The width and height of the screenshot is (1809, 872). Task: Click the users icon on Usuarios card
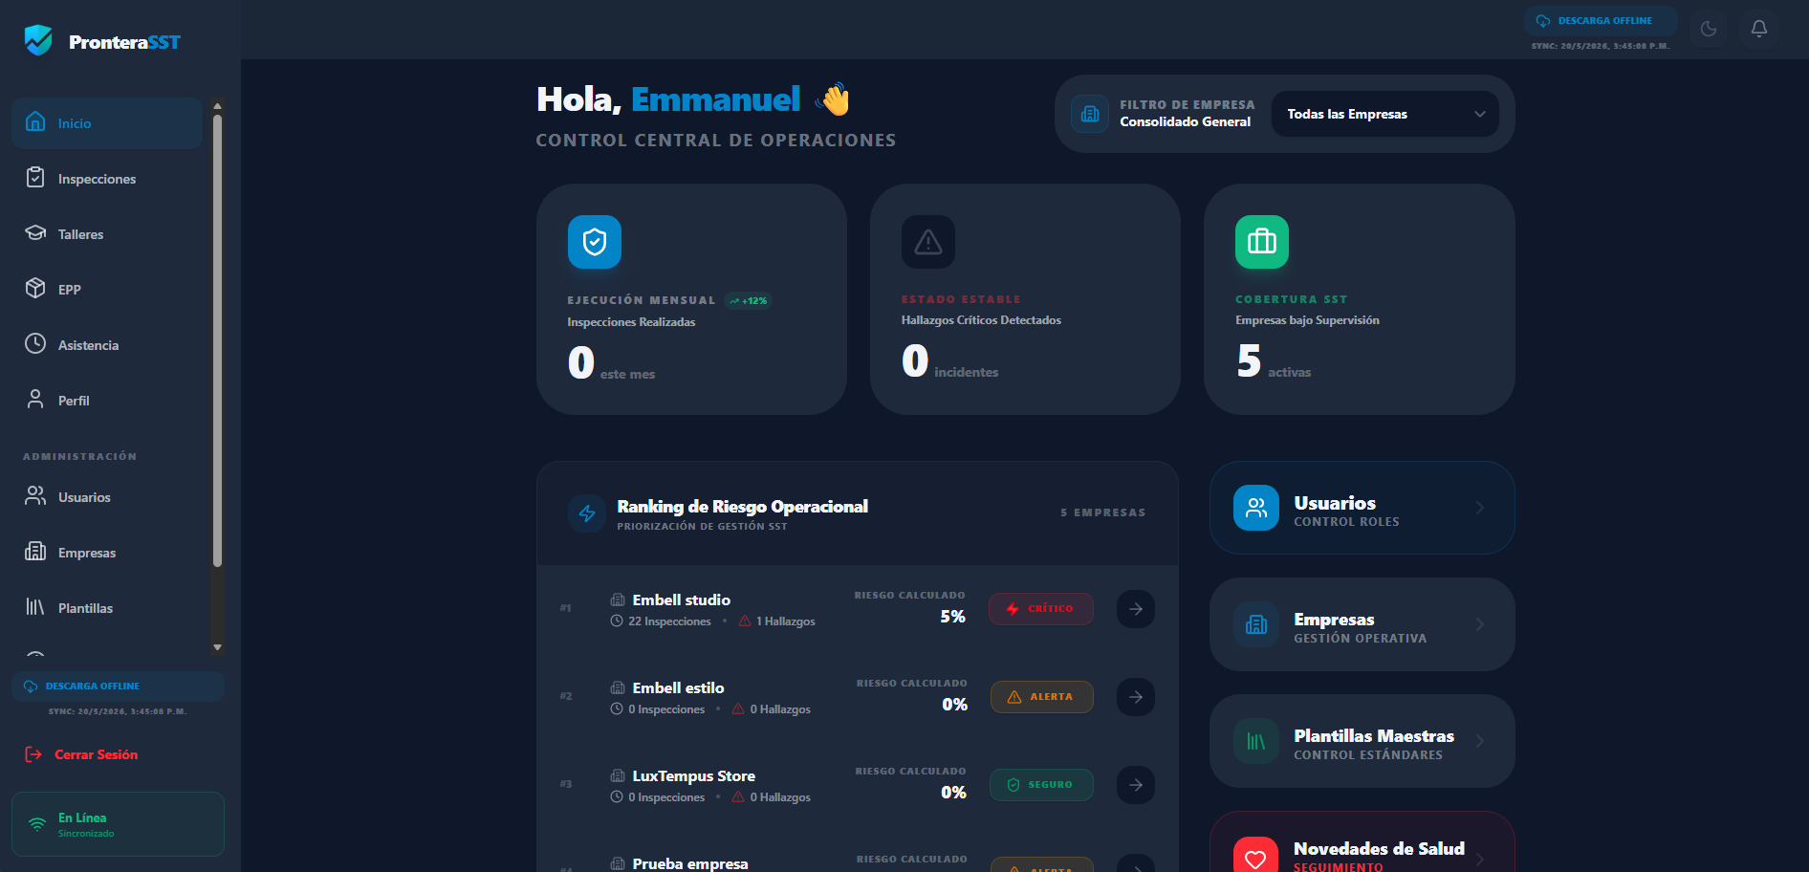click(1256, 508)
